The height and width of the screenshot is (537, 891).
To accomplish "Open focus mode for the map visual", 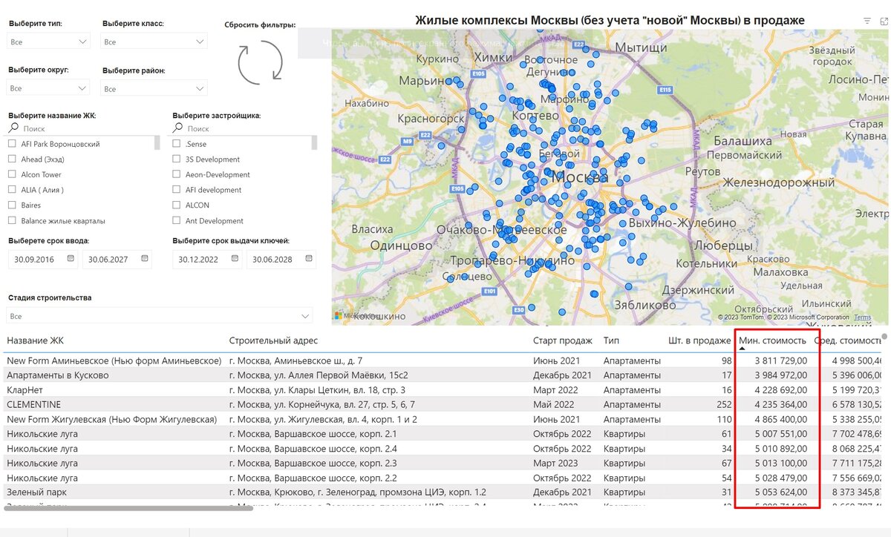I will tap(883, 21).
